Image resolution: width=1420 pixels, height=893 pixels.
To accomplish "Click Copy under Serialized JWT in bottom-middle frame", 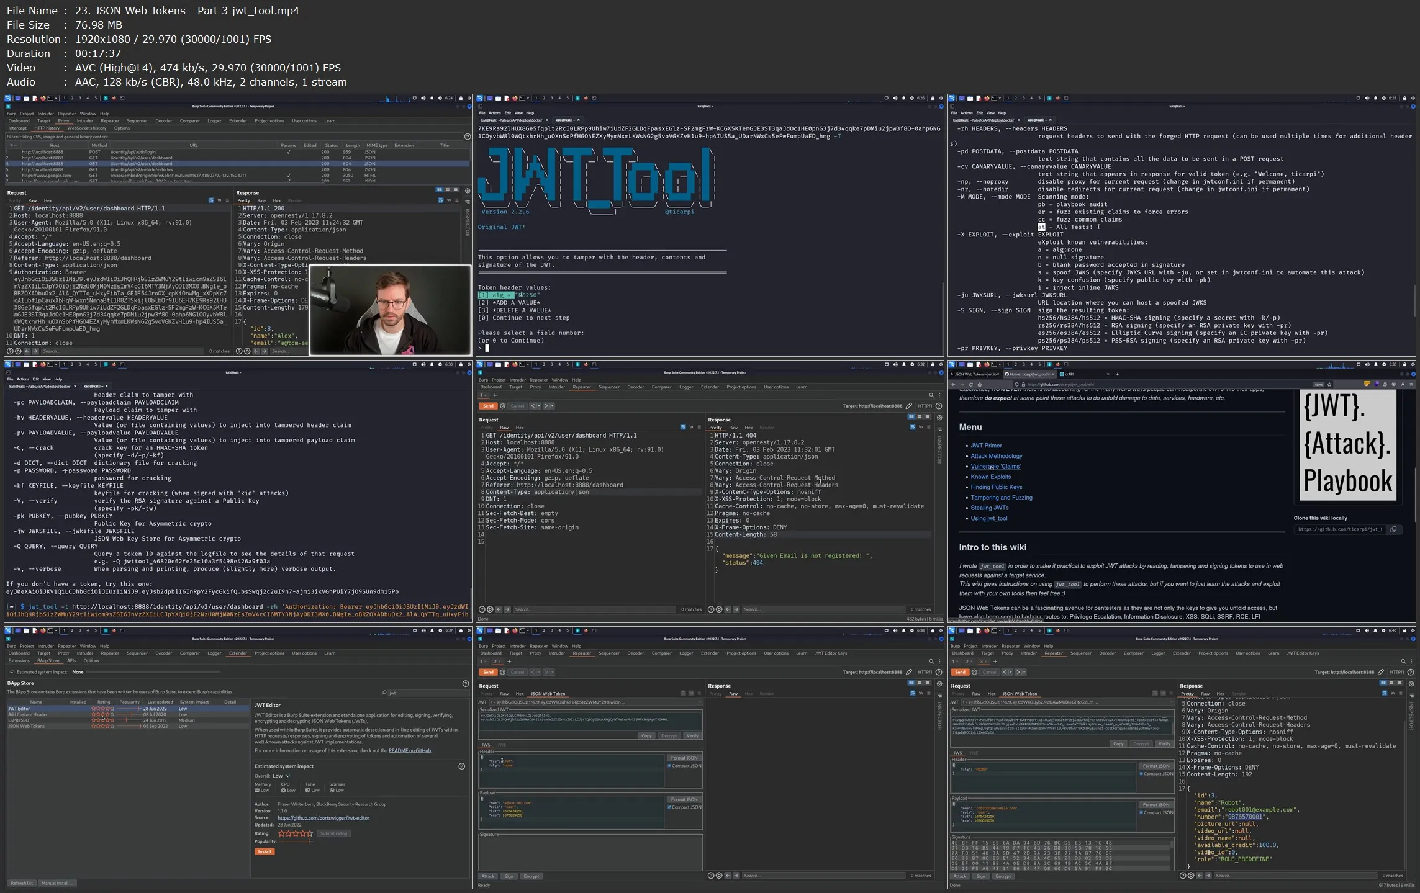I will pyautogui.click(x=646, y=736).
